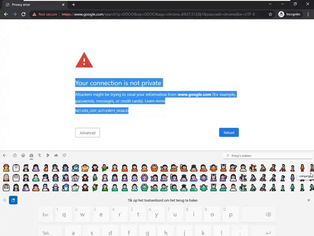Click the Your connection is not private heading

118,83
